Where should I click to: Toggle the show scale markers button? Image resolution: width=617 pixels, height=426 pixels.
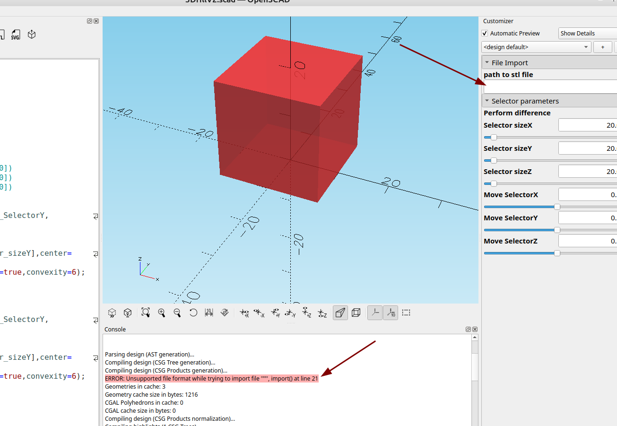(x=391, y=313)
